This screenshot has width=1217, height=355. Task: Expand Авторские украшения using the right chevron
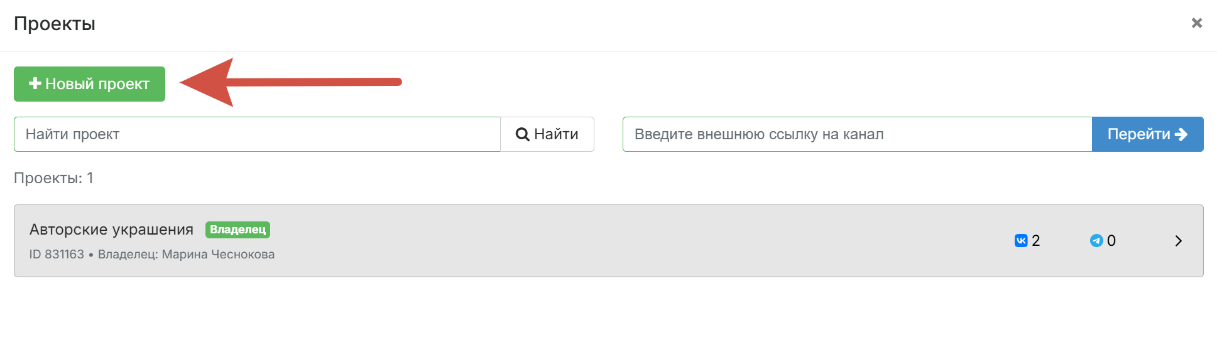(x=1179, y=241)
